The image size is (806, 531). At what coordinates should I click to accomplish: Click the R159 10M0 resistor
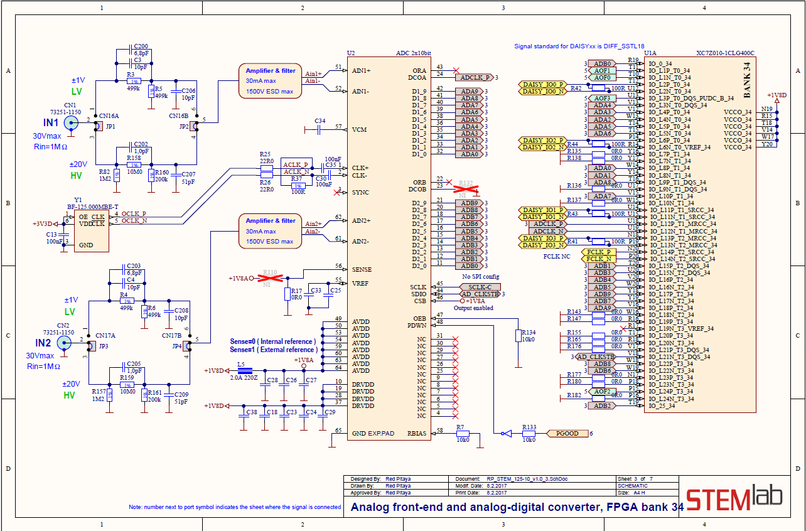pos(126,385)
